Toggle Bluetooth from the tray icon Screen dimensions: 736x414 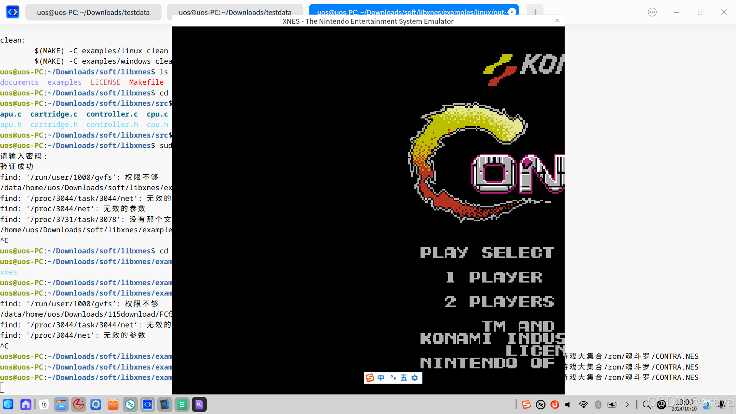click(x=598, y=404)
